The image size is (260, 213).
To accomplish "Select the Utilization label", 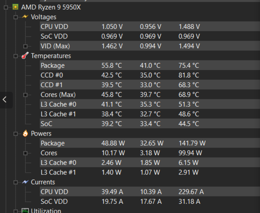I will point(46,211).
